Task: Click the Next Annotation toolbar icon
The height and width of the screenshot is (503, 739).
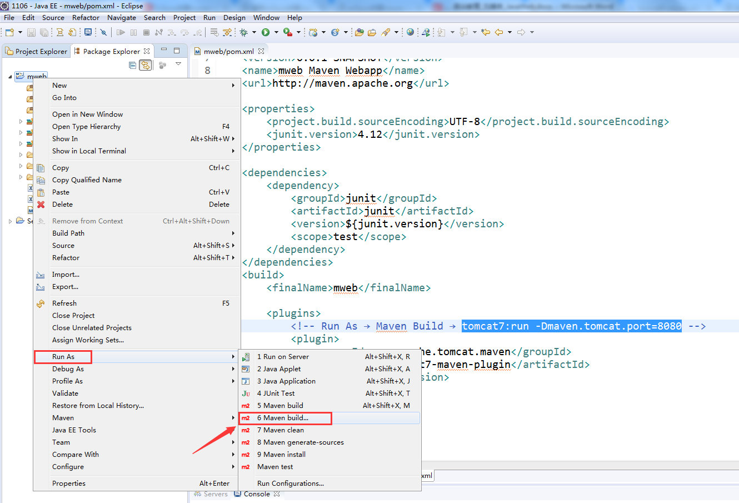Action: (x=441, y=32)
